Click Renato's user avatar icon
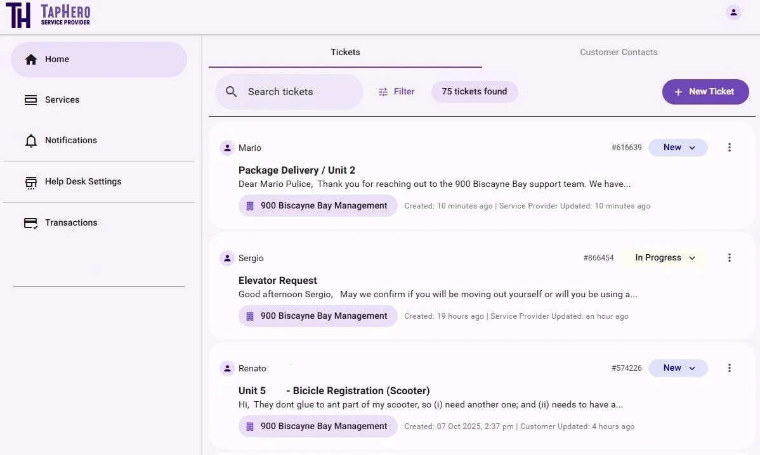 (x=227, y=368)
